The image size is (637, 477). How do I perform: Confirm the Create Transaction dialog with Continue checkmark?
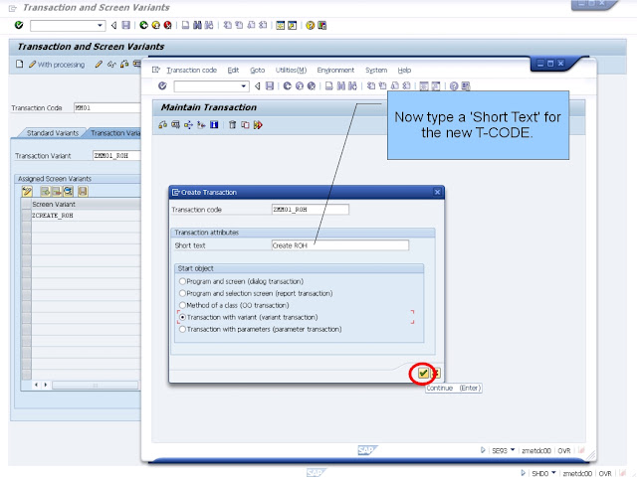point(423,373)
